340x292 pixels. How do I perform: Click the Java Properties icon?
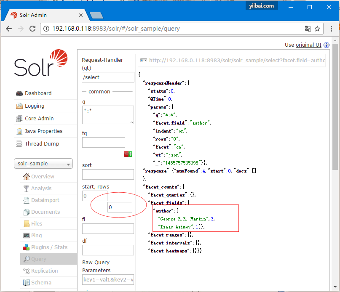click(19, 131)
